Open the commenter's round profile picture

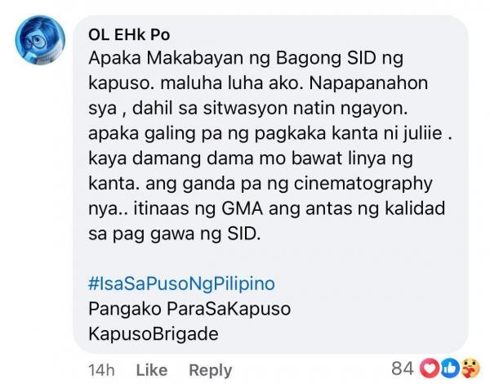point(40,40)
